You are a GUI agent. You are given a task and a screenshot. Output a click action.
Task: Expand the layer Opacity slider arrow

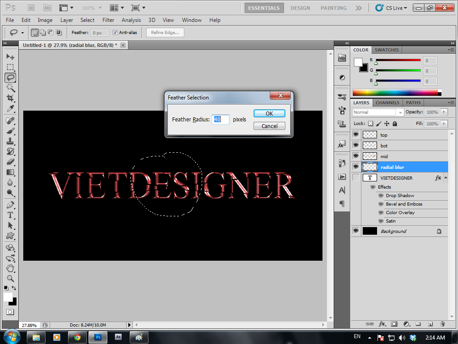tap(444, 112)
